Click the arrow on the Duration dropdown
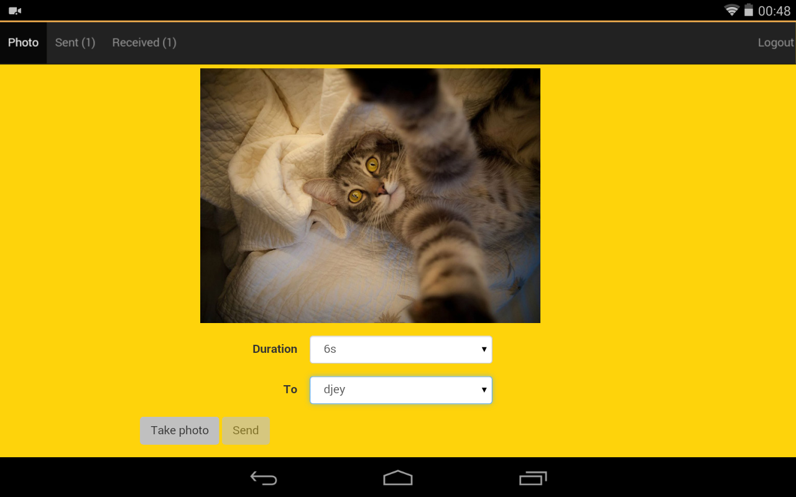 click(484, 350)
